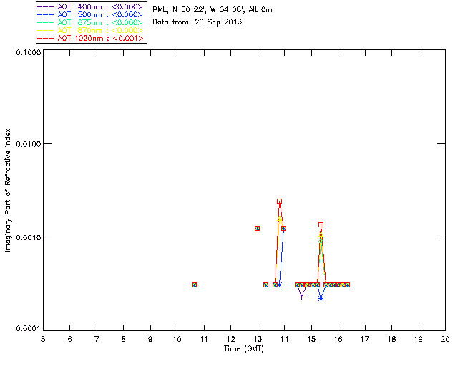Click the x-axis tick label 20
This screenshot has height=367, width=458.
coord(445,339)
